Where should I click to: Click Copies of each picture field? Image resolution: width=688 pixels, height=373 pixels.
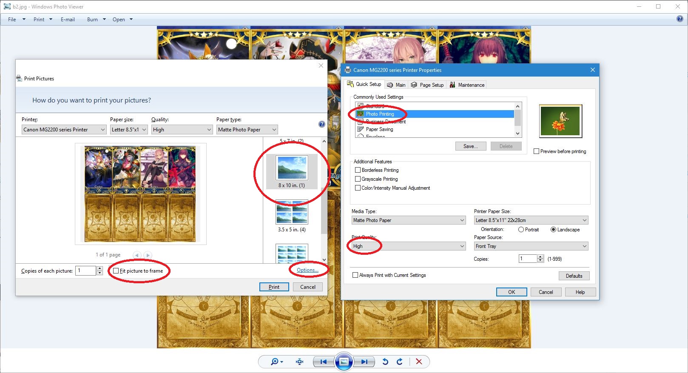pos(86,270)
